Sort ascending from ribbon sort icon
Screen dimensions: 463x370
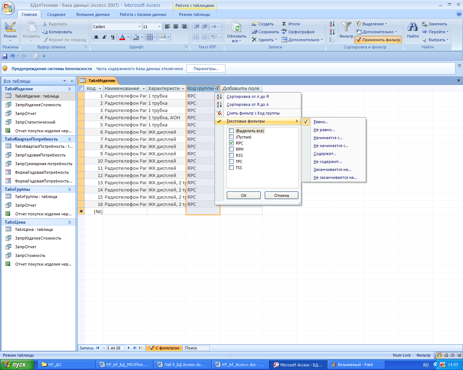pyautogui.click(x=332, y=24)
